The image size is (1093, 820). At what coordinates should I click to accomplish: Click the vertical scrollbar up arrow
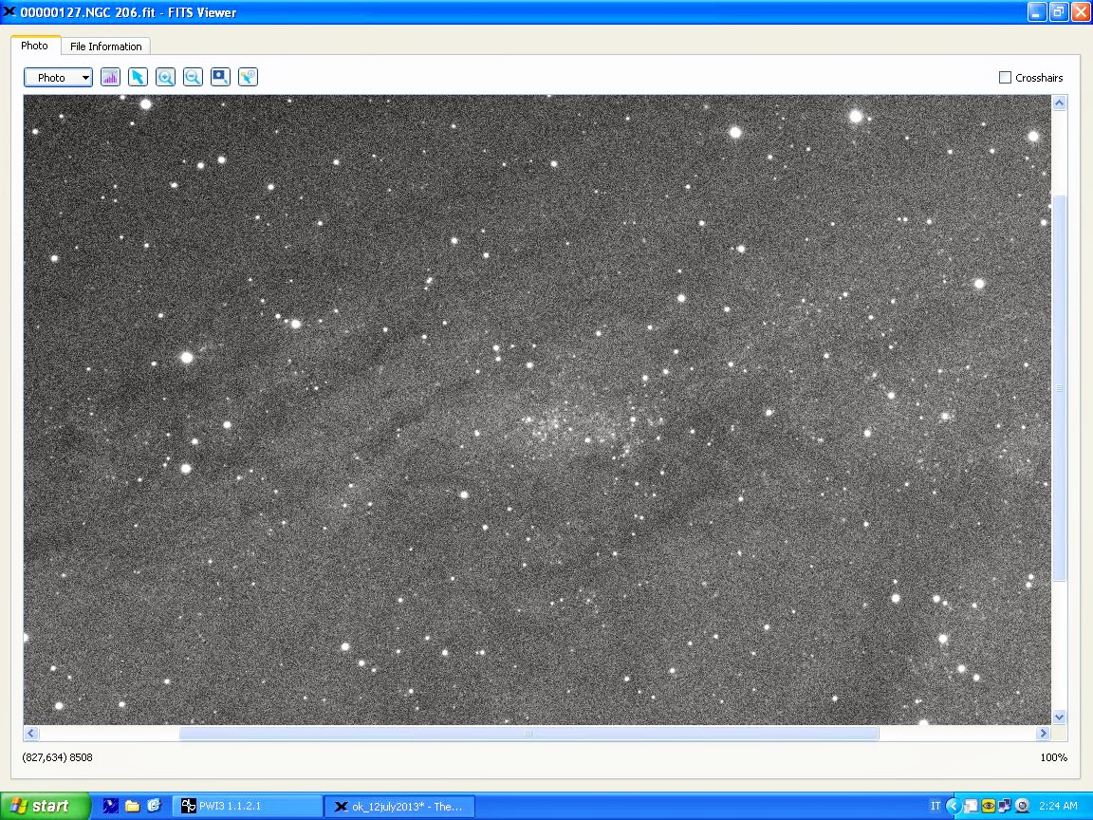(x=1059, y=102)
